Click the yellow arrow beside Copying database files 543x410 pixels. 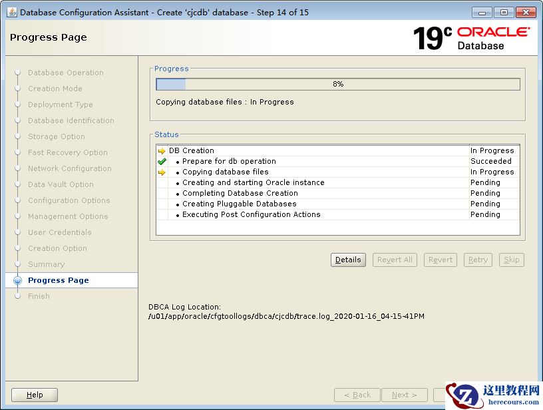162,172
